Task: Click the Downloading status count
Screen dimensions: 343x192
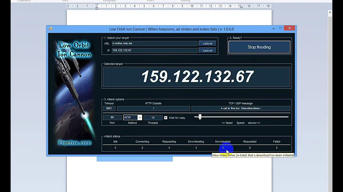Action: [196, 148]
